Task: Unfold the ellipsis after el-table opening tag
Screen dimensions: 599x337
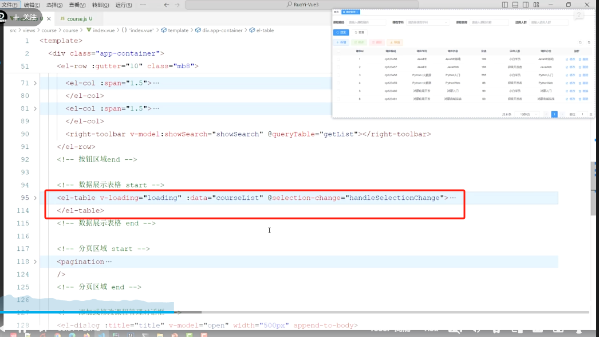Action: click(453, 198)
